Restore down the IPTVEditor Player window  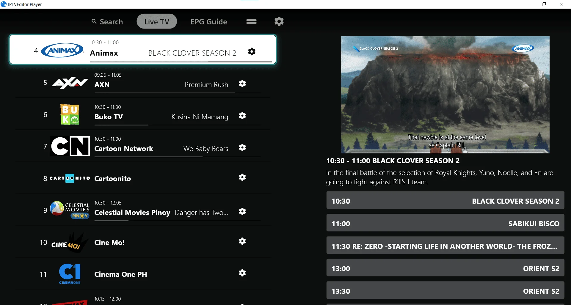coord(544,4)
